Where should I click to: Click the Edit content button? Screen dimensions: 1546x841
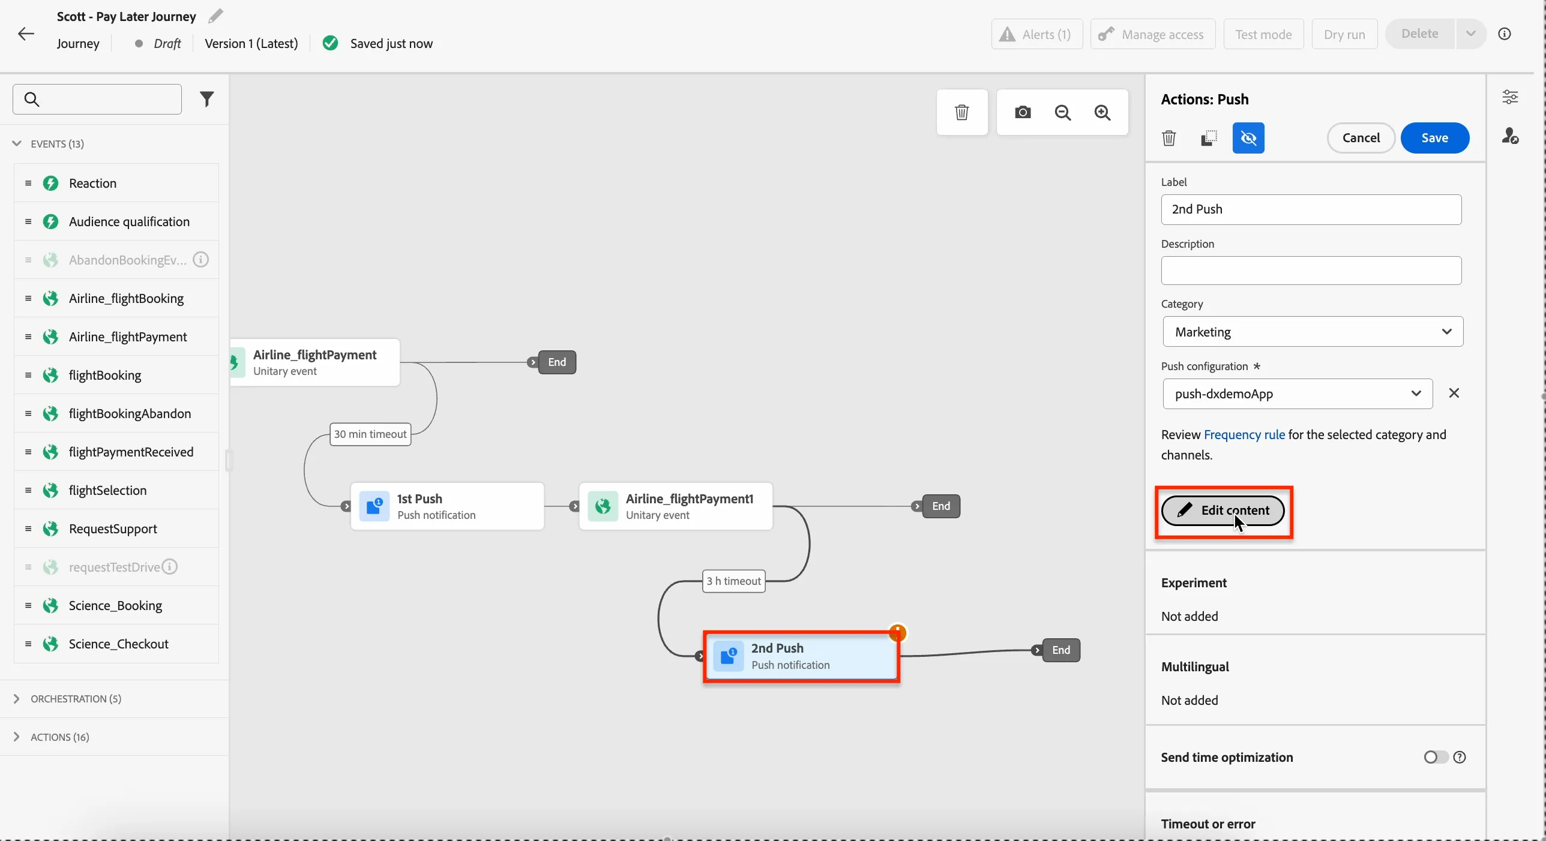click(1223, 510)
